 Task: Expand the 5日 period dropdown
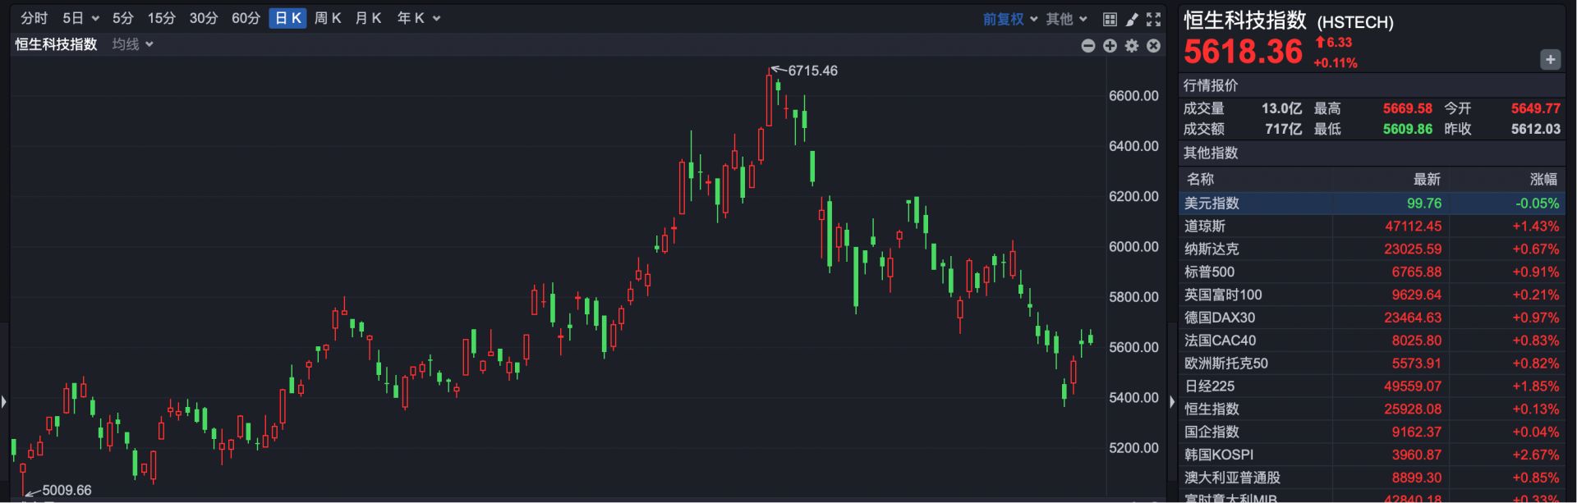pos(80,18)
